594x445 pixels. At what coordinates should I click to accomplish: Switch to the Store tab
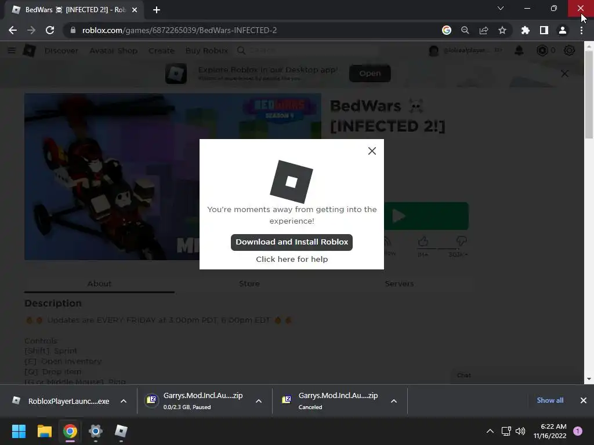point(249,284)
